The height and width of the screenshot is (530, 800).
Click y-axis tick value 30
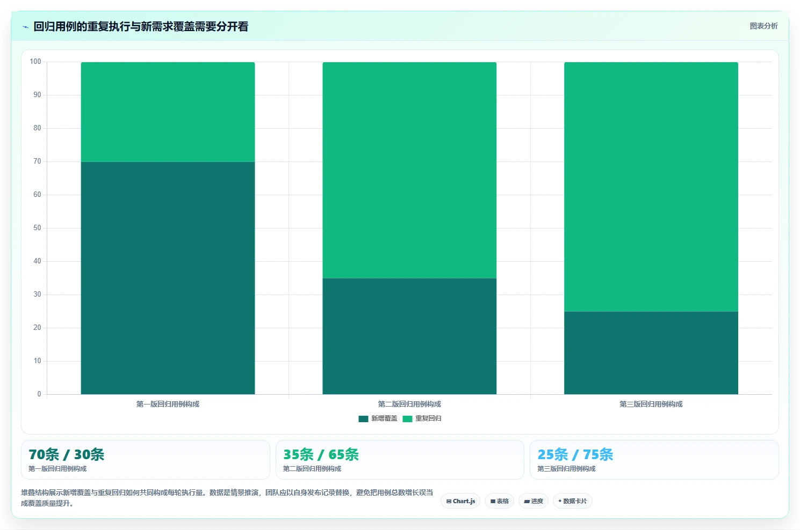(x=37, y=295)
